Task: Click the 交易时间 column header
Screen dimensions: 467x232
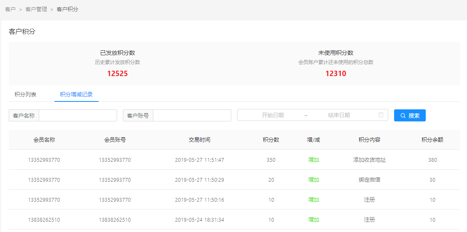Action: 200,140
